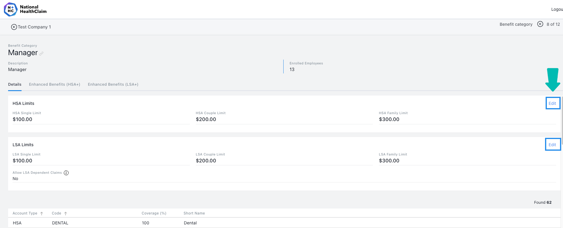Edit the LSA Limits section

[552, 145]
